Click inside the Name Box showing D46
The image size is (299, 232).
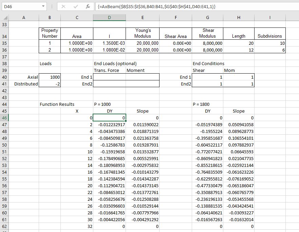(20, 6)
